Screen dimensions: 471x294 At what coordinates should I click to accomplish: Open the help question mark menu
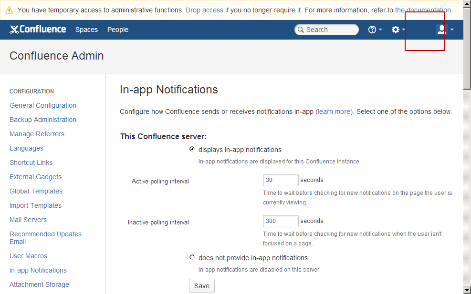[372, 30]
